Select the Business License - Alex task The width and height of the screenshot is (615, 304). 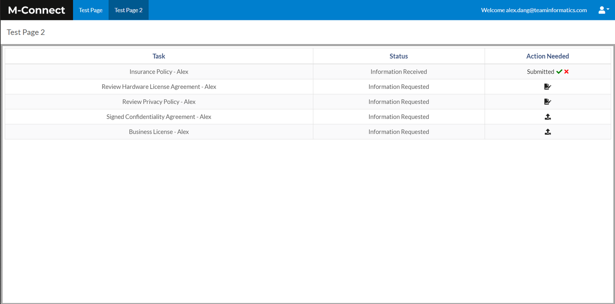[x=159, y=132]
